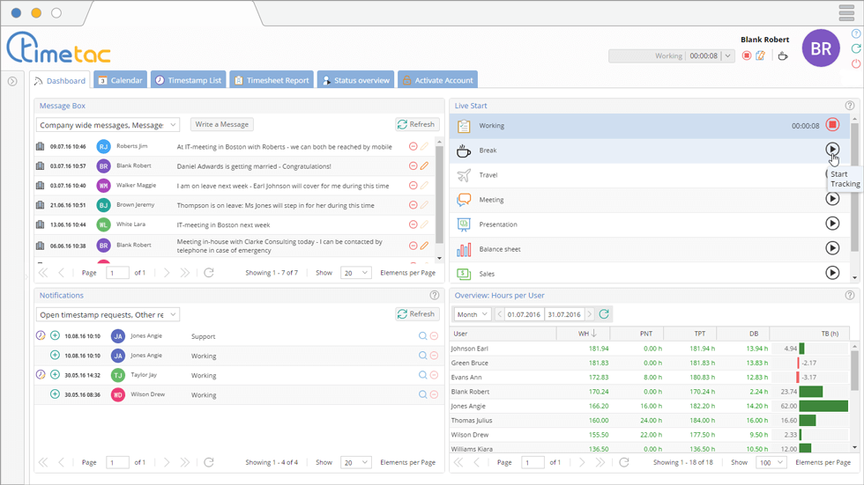Image resolution: width=864 pixels, height=485 pixels.
Task: Stop the Working timer in Live Start
Action: (x=832, y=126)
